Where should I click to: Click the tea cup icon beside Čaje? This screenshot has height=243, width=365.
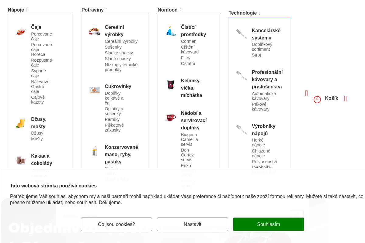[21, 31]
